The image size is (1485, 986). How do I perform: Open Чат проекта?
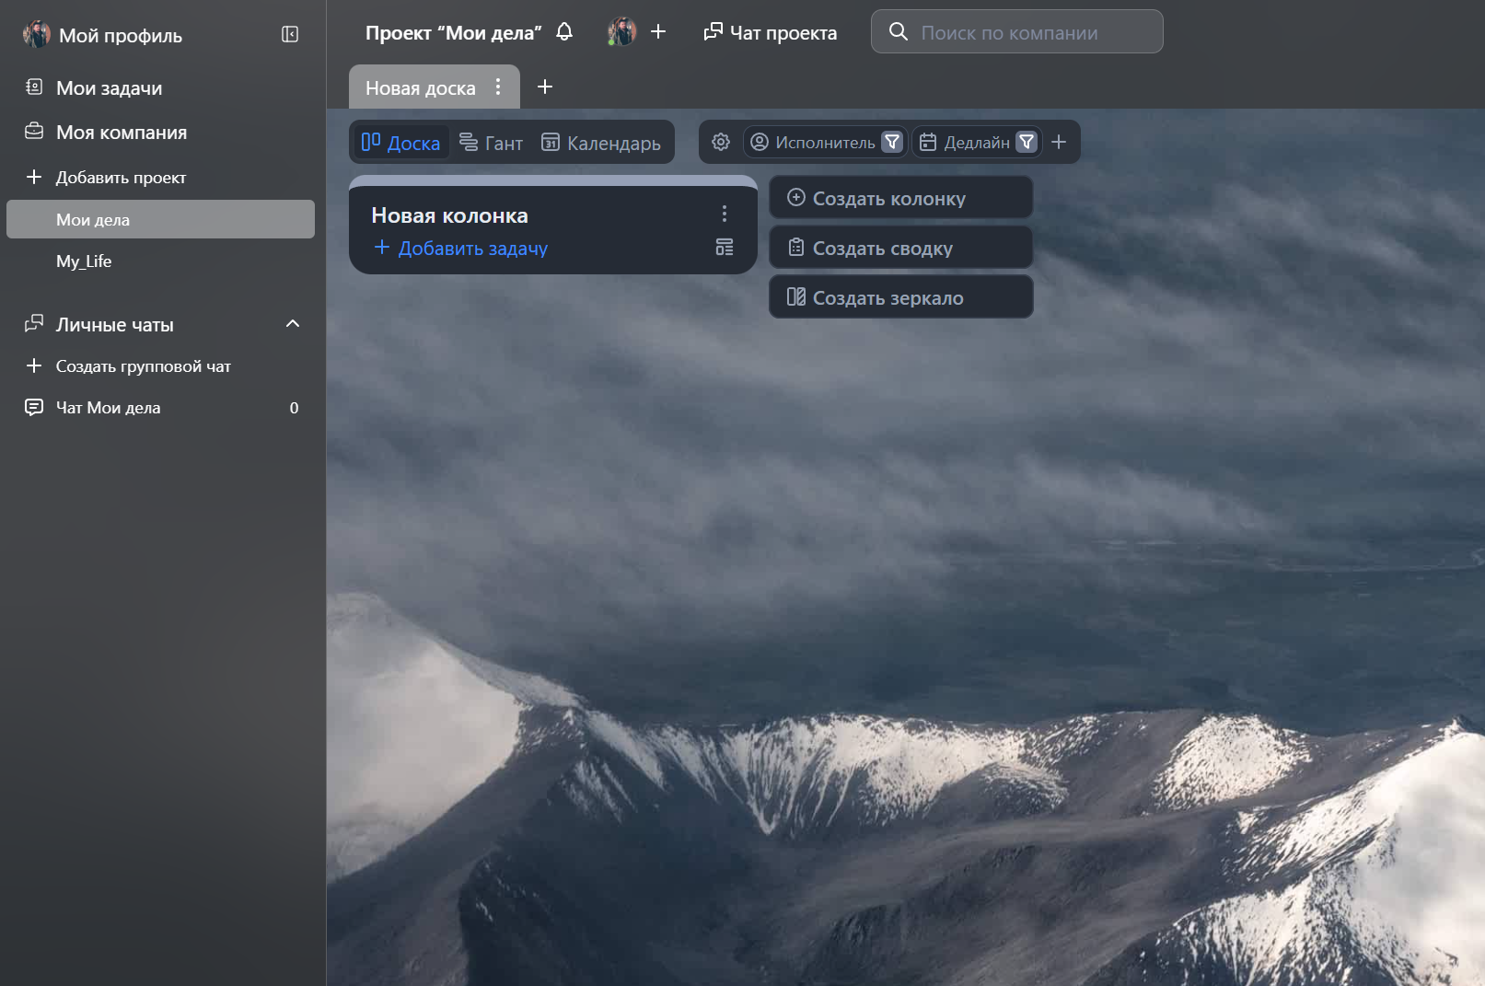coord(771,32)
